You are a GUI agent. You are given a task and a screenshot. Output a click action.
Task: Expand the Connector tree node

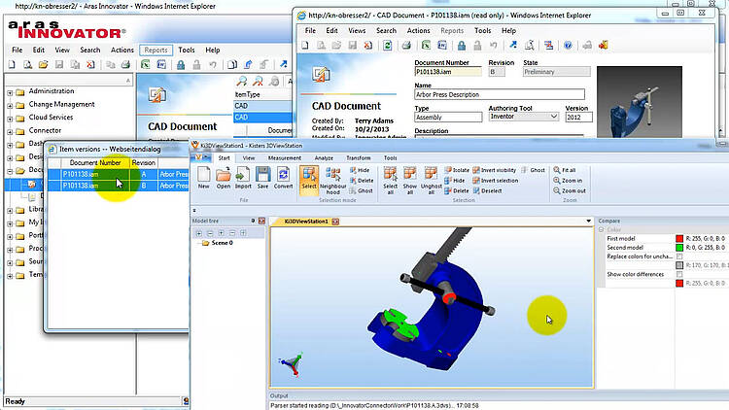pyautogui.click(x=10, y=131)
